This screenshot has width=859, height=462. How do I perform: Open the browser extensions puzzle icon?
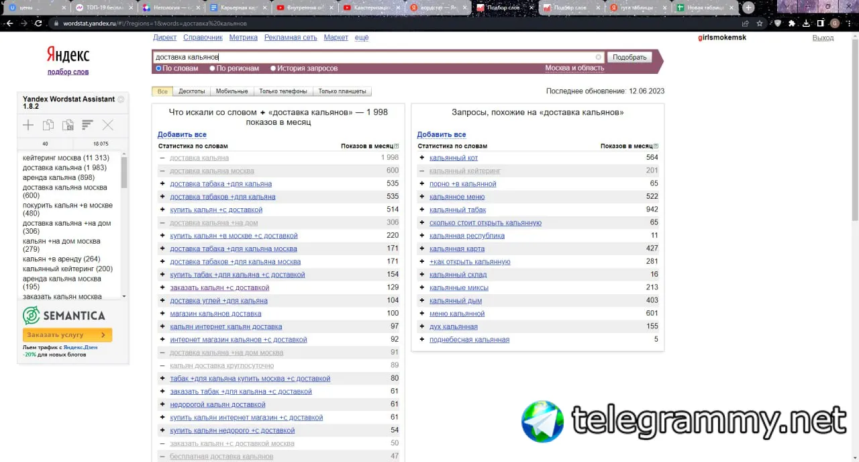[x=792, y=23]
